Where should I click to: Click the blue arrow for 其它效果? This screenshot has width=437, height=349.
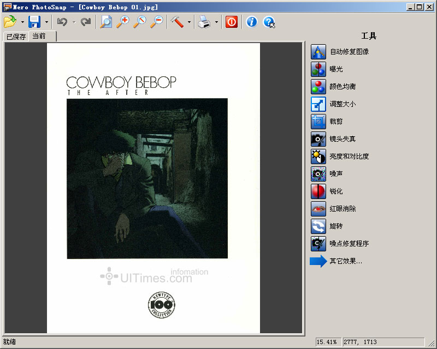tap(318, 261)
